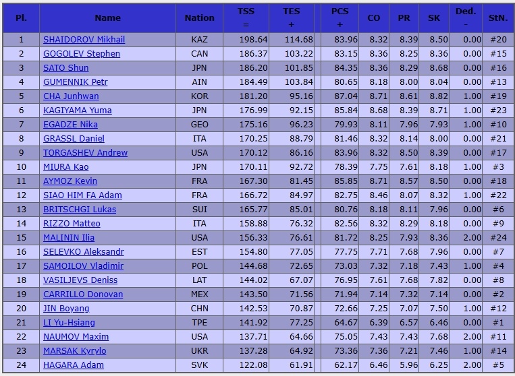
Task: Select BRITSCHGI Lukas link
Action: (80, 209)
